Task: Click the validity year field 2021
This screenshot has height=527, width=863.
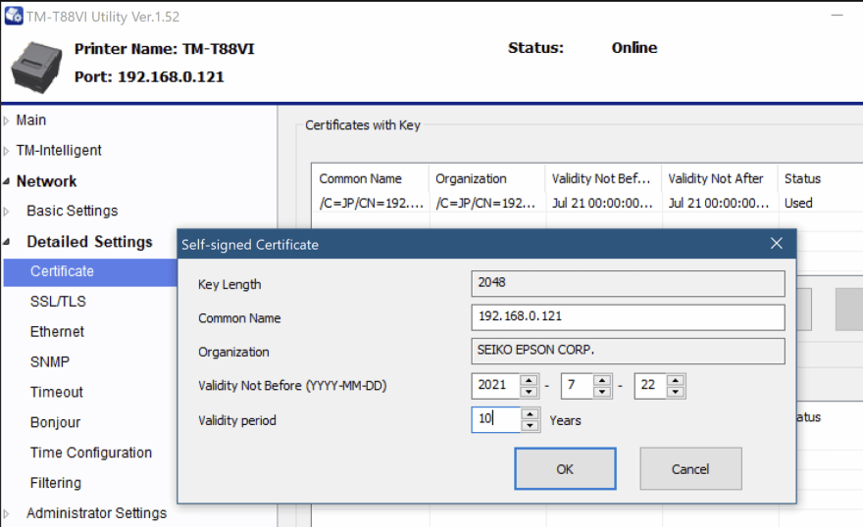Action: click(x=495, y=385)
